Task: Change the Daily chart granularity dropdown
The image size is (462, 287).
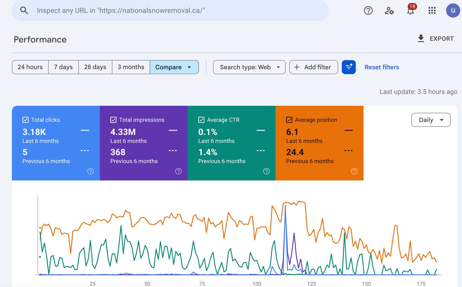Action: pyautogui.click(x=431, y=120)
